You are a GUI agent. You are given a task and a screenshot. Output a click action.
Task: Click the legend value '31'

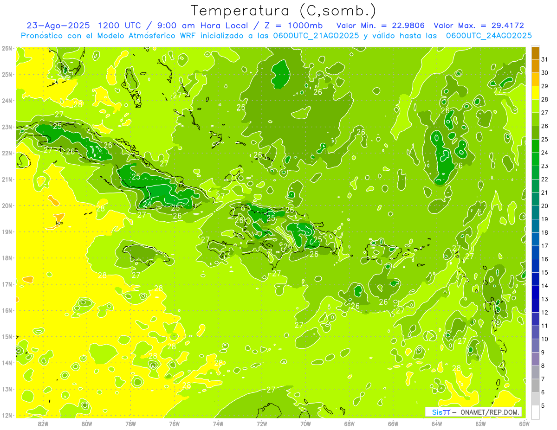[x=545, y=59]
